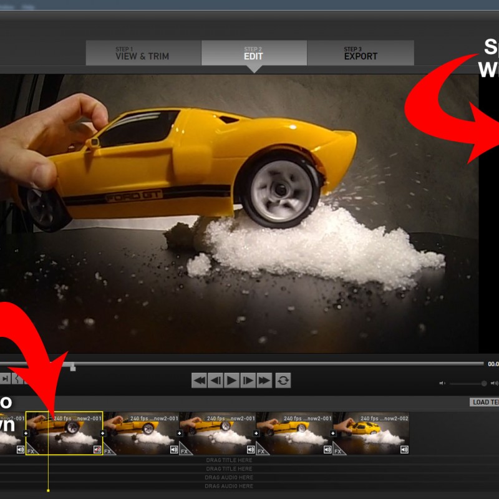Click the volume speaker-low icon left of slider
The width and height of the screenshot is (499, 499).
(442, 383)
